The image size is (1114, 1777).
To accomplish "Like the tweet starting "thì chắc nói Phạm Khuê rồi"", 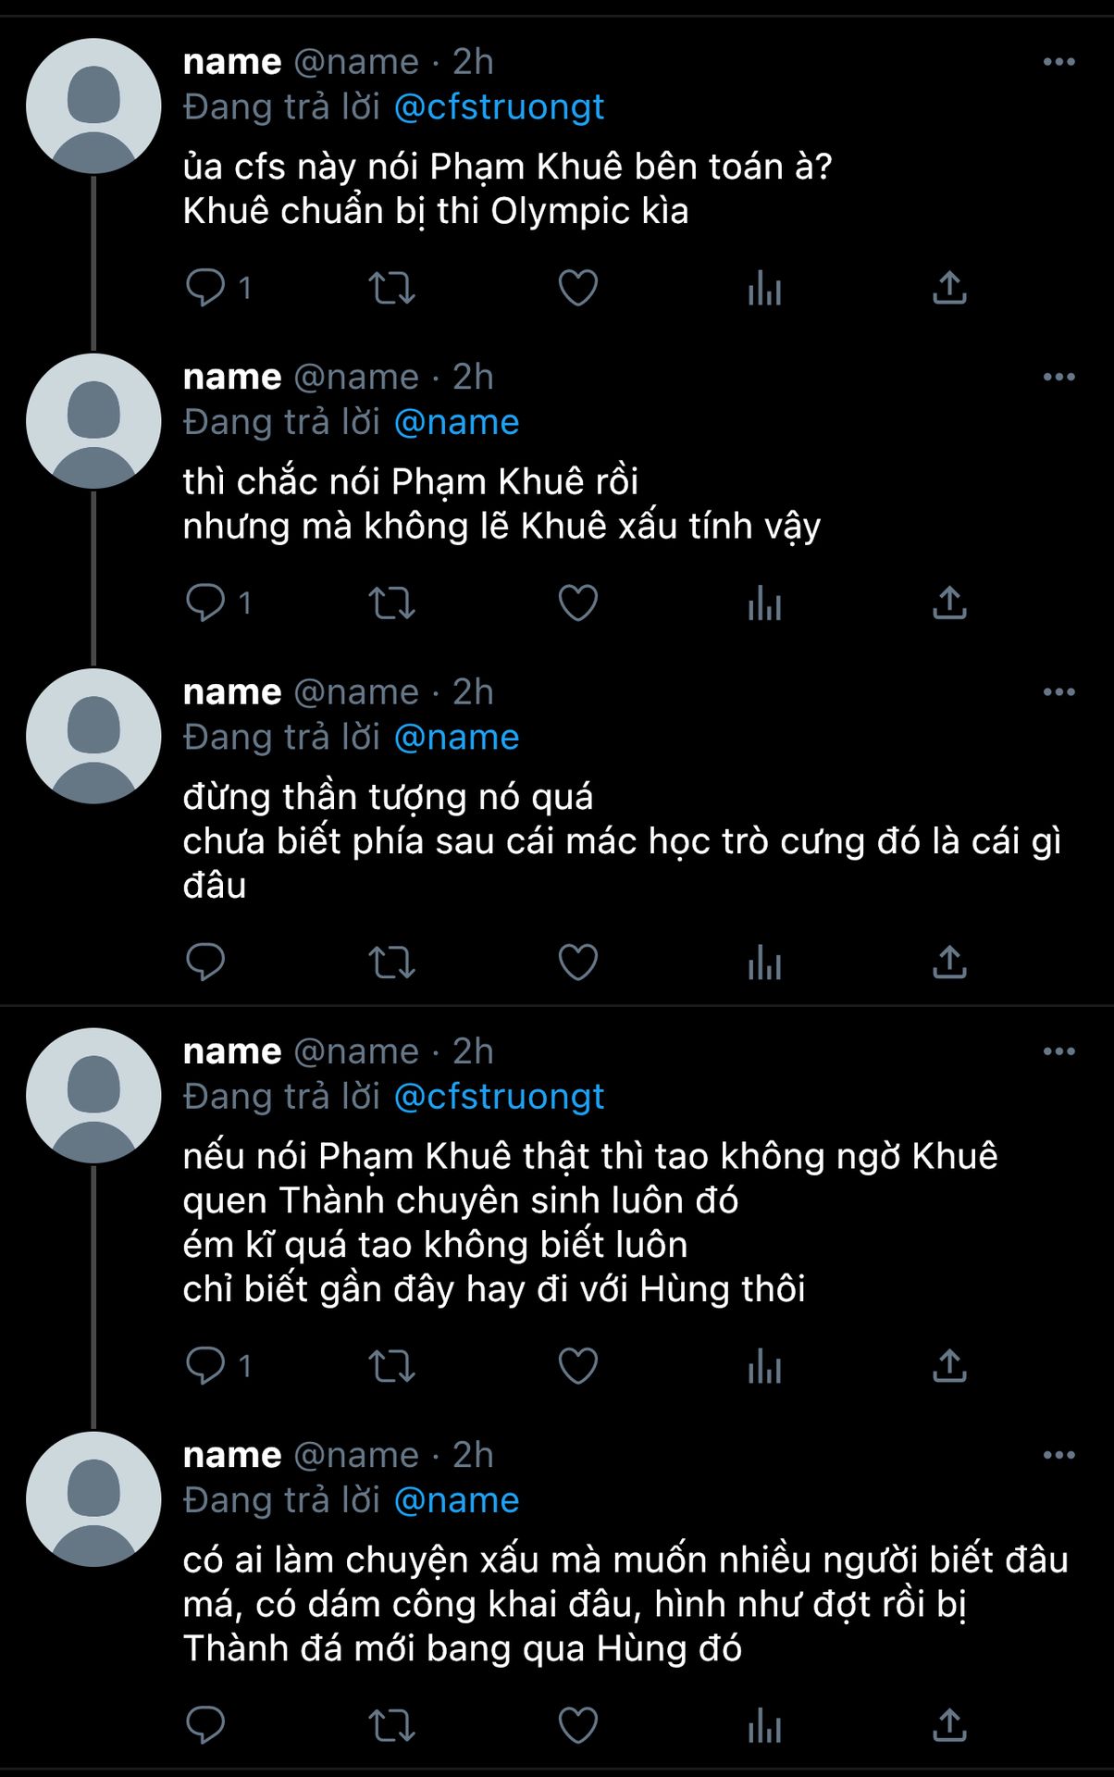I will point(578,603).
